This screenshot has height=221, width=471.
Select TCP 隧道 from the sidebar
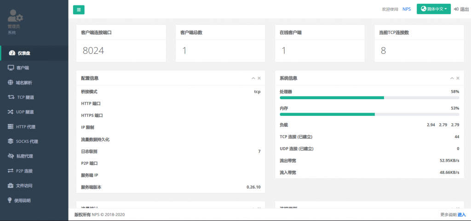[34, 97]
